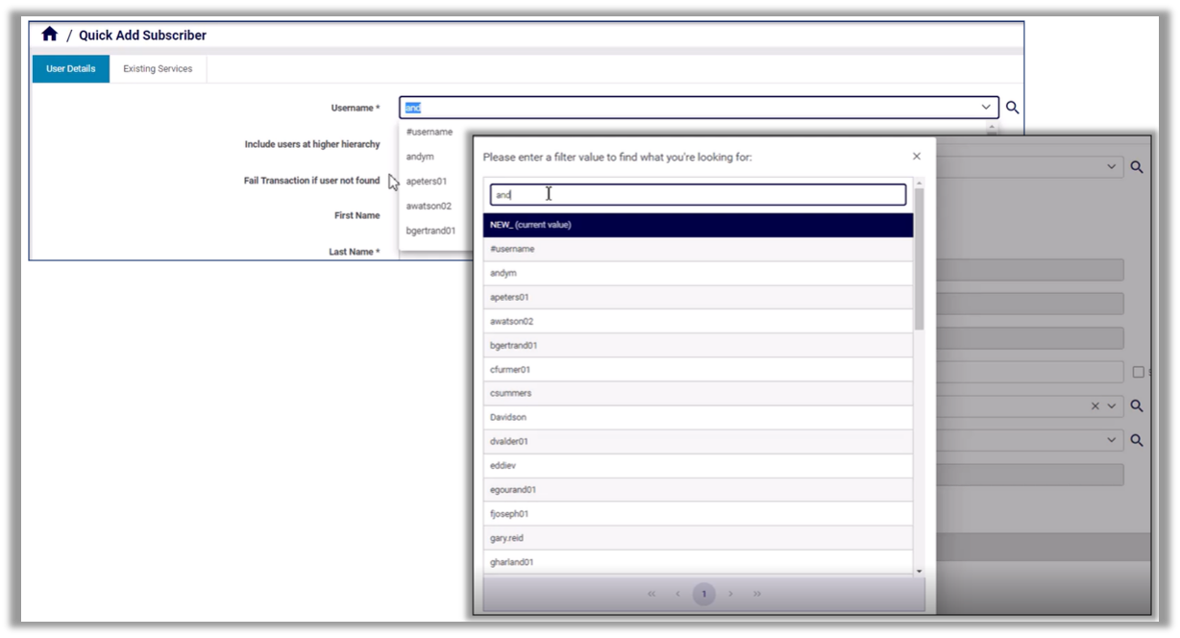Close the filter value dialog
The height and width of the screenshot is (638, 1180).
[916, 157]
